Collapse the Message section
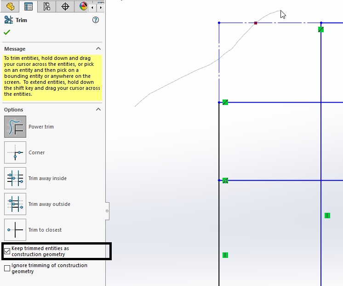 tap(98, 49)
